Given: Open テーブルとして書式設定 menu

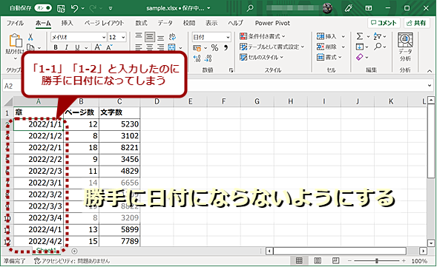Looking at the screenshot, I should click(x=272, y=47).
